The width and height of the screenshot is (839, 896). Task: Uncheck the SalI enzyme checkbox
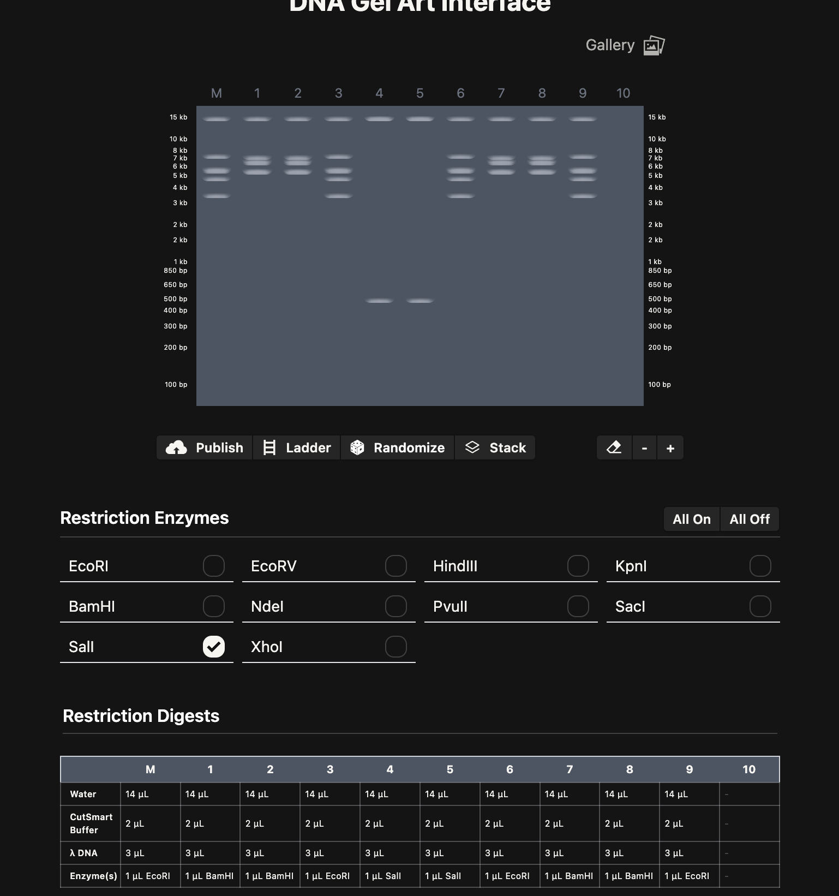[x=213, y=647]
